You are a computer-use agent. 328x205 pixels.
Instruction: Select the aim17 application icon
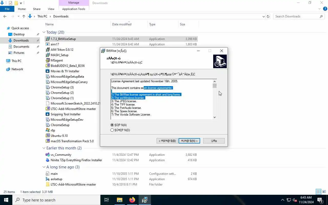click(48, 44)
